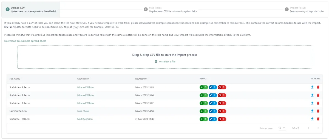The width and height of the screenshot is (329, 139).
Task: Select UAT Zest Test.csv file name
Action: 18,111
